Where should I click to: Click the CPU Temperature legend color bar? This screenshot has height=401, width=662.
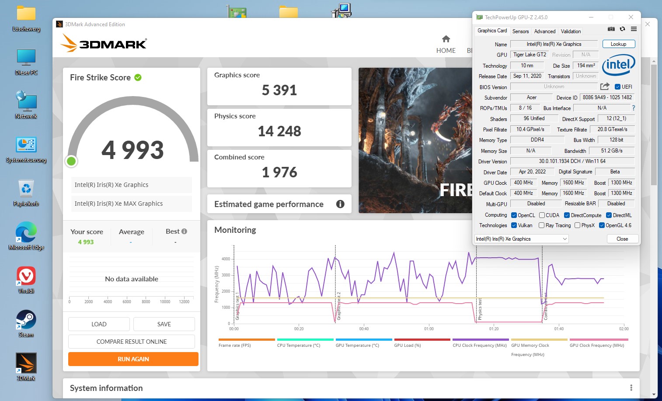coord(305,339)
